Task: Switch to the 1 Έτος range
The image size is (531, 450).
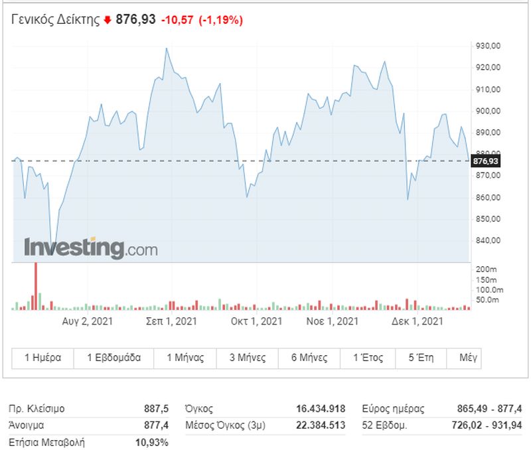Action: (x=368, y=358)
